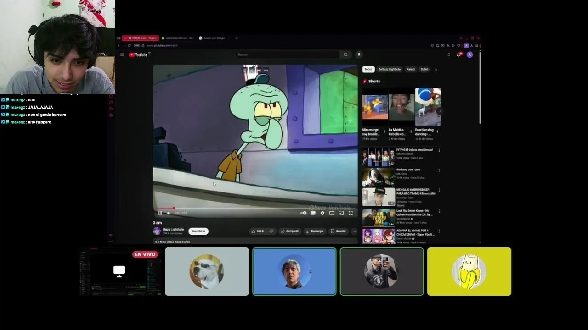Expand the description showing 6.6 M de vistas
This screenshot has width=588, height=330.
255,242
